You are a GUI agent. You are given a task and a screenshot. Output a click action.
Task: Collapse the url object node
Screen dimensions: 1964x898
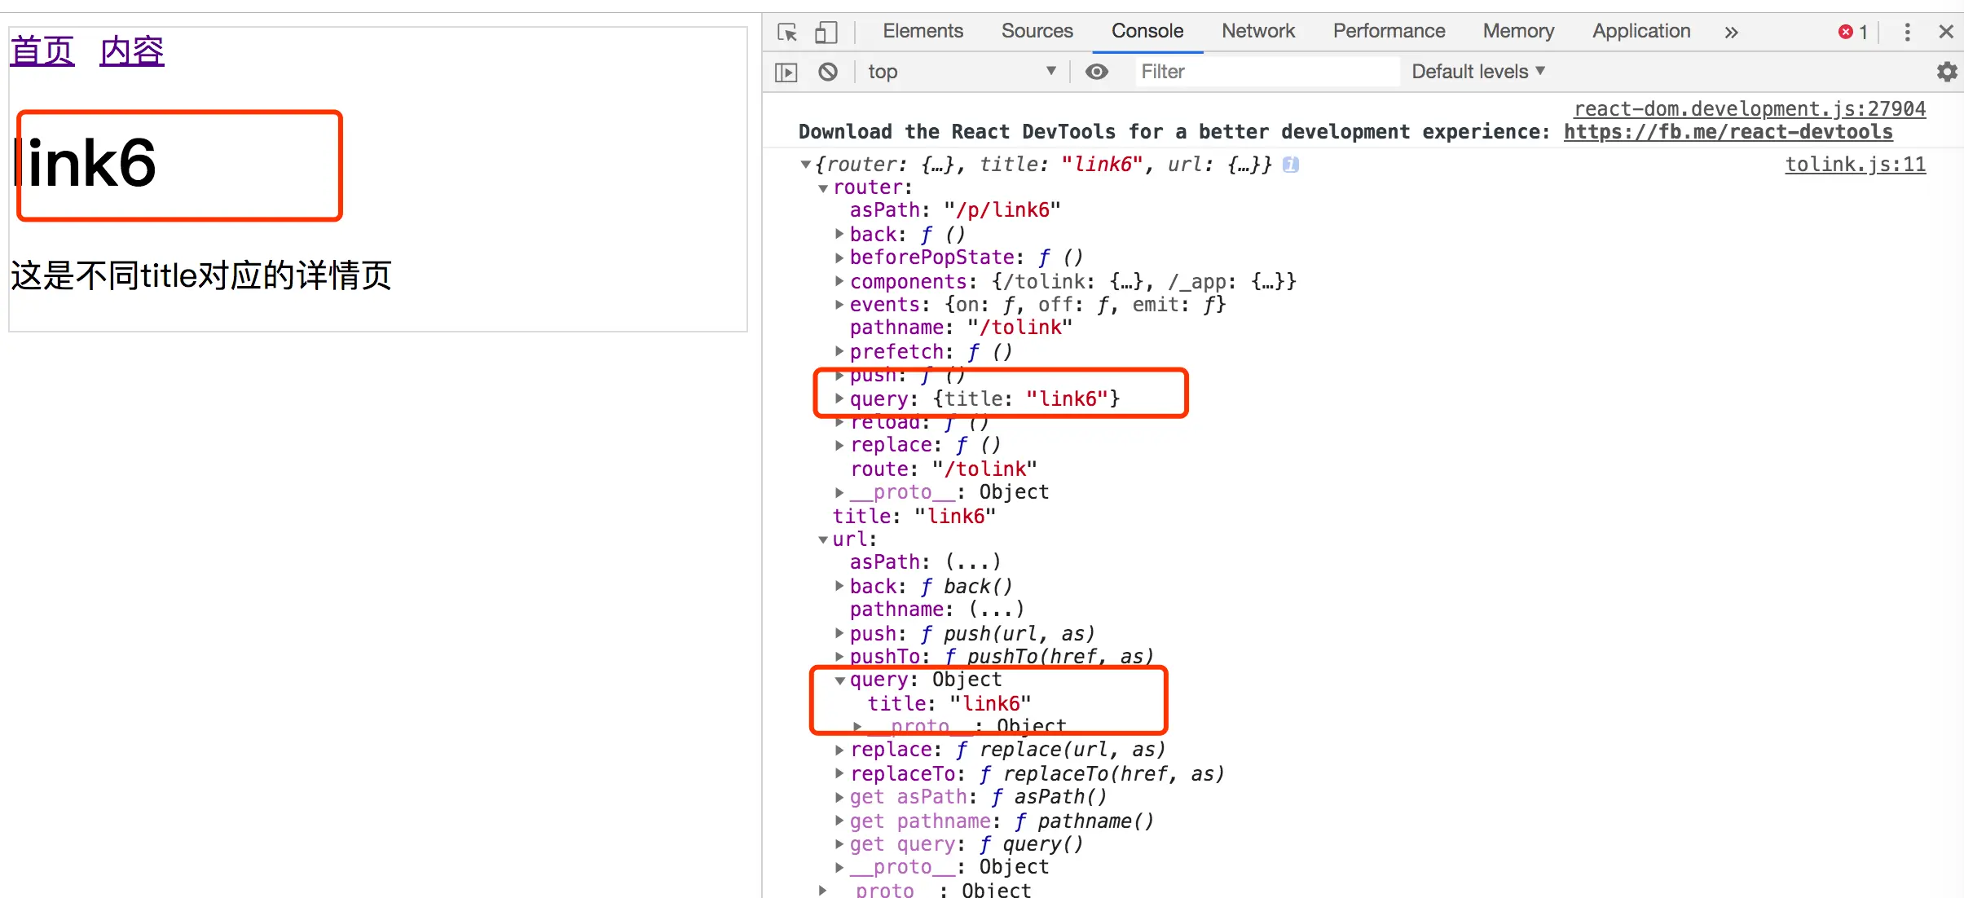click(823, 539)
